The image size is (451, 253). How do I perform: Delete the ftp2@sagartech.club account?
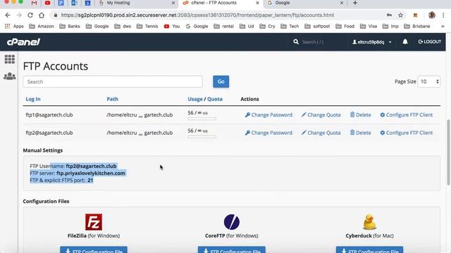click(360, 133)
